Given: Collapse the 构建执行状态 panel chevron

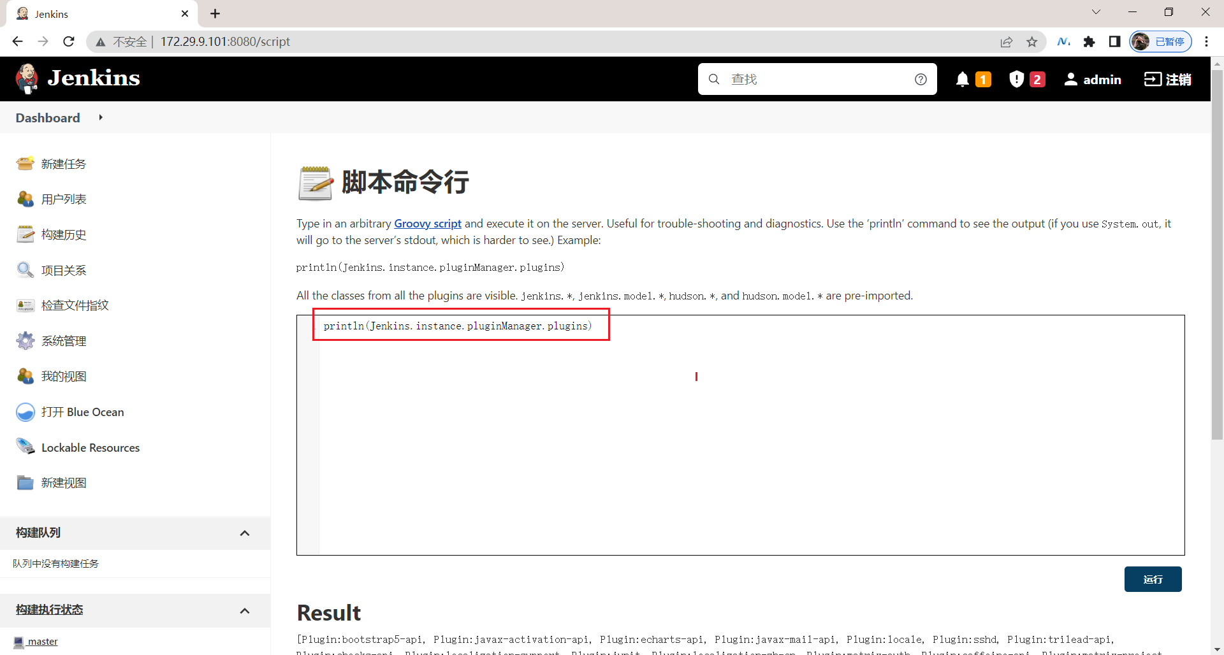Looking at the screenshot, I should click(245, 610).
